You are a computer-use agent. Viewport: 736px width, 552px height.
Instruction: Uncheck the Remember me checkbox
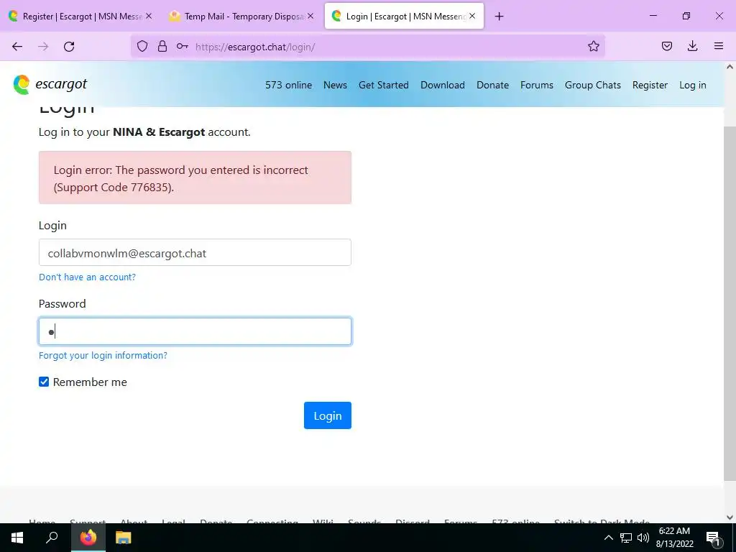tap(44, 382)
